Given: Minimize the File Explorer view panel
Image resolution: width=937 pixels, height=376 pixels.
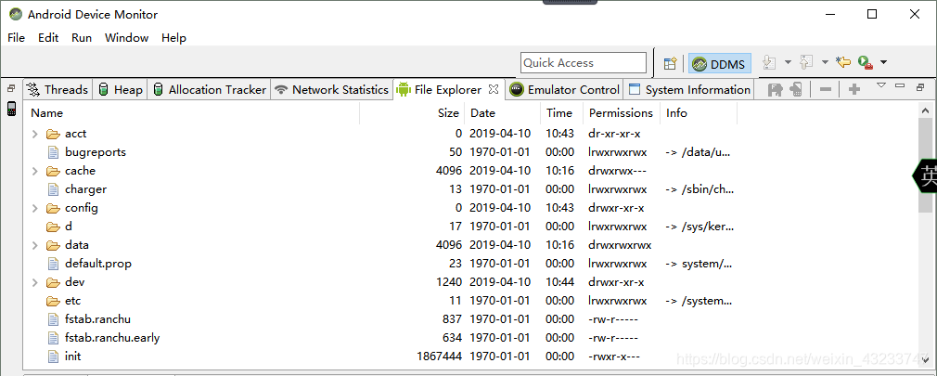Looking at the screenshot, I should click(900, 85).
